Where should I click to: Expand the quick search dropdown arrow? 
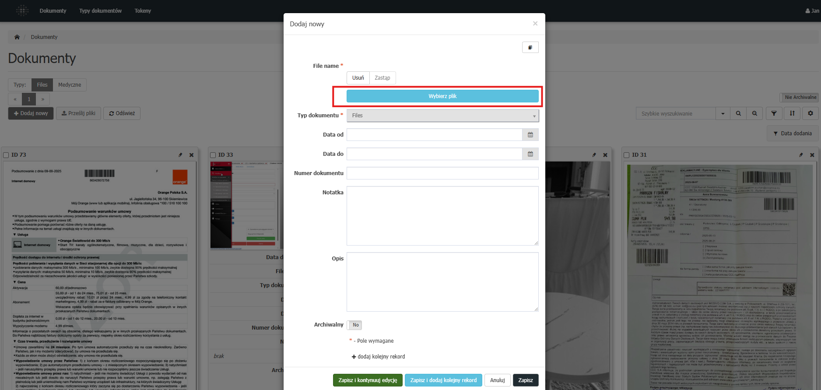tap(723, 113)
